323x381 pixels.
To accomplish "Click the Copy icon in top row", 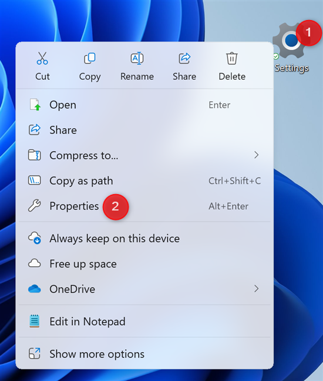I will (90, 58).
